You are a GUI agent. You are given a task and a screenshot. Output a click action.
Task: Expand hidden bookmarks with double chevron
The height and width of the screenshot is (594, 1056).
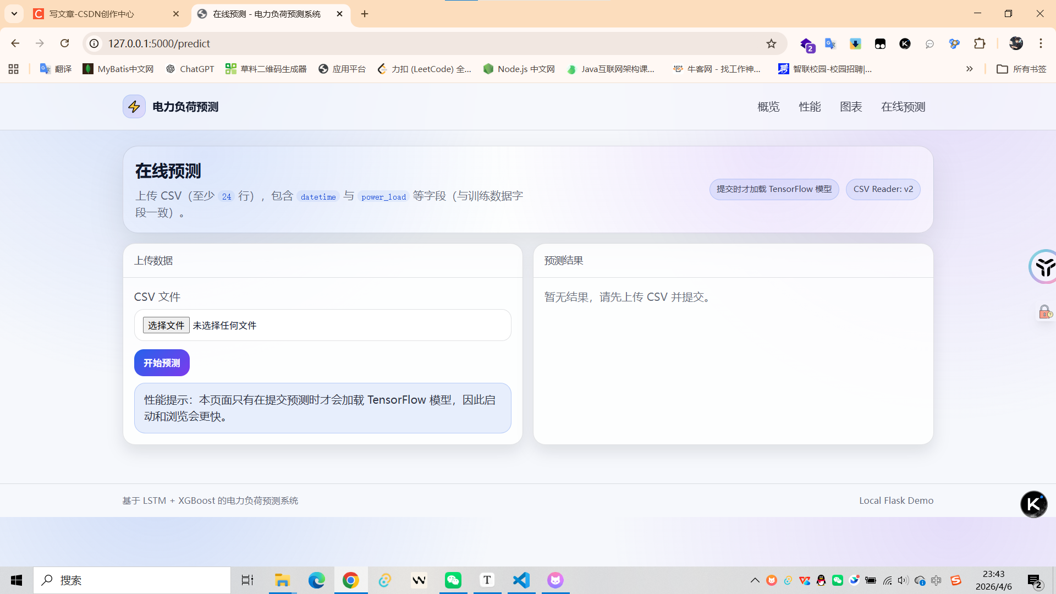click(969, 69)
